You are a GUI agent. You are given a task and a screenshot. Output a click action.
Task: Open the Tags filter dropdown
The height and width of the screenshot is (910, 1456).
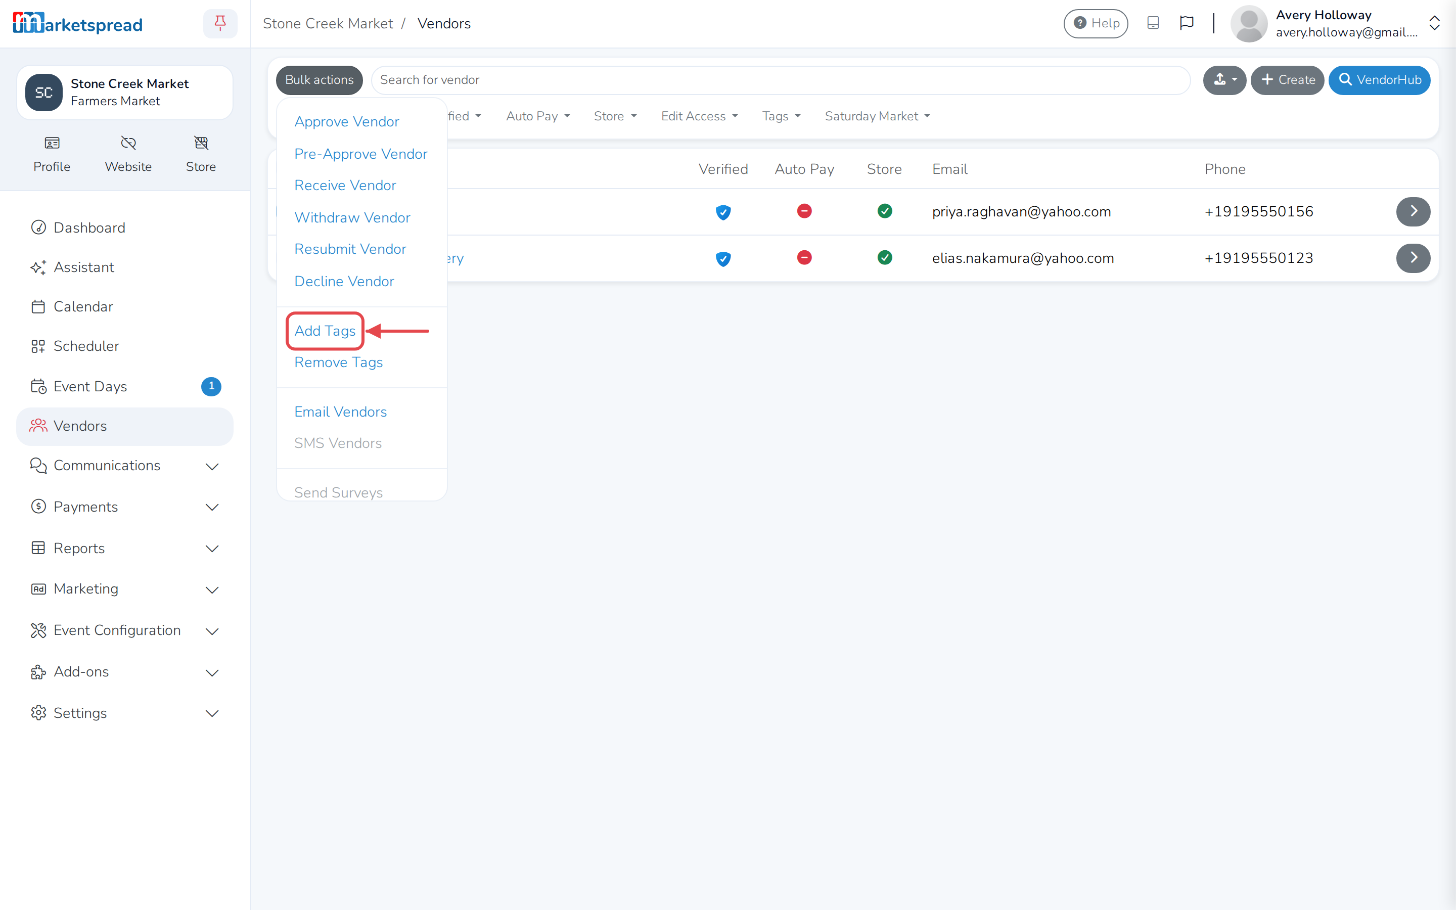coord(781,116)
